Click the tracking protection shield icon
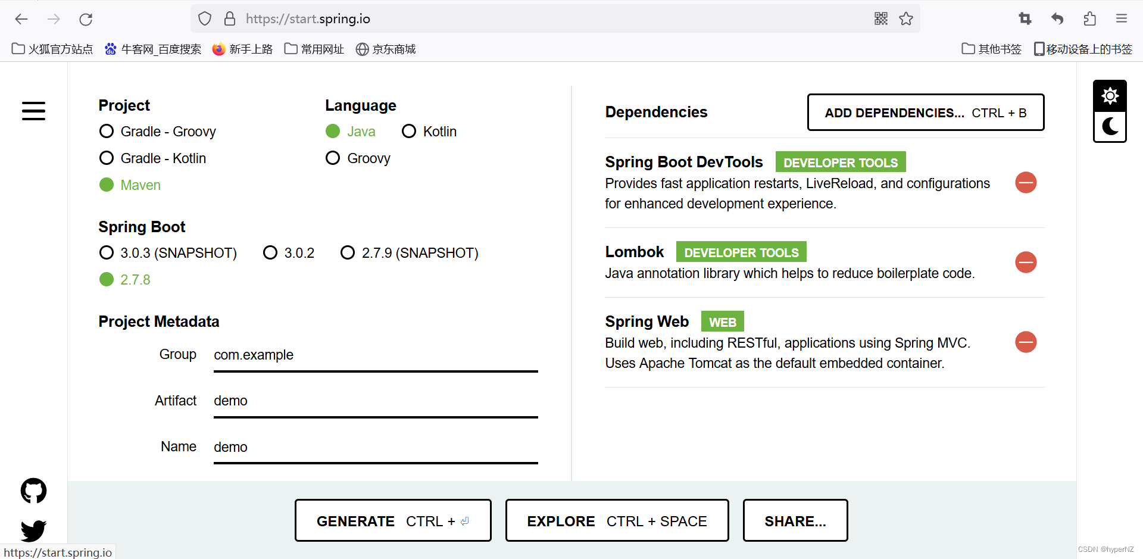 pyautogui.click(x=205, y=19)
